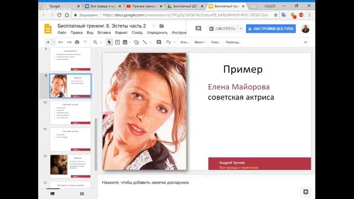Viewport: 354px width, 199px height.
Task: Select the Пример title text on slide
Action: tap(243, 69)
